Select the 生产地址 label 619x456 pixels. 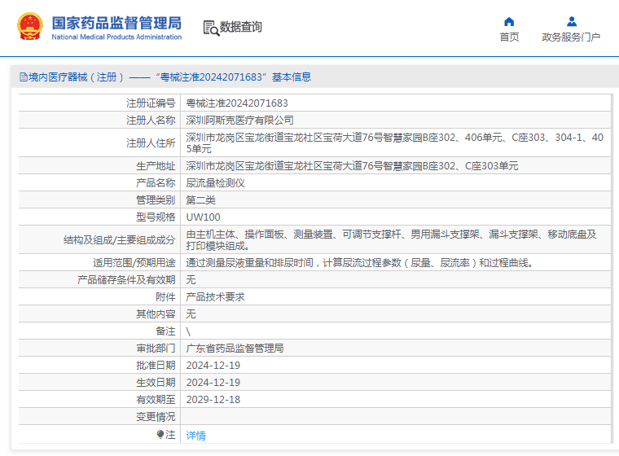click(x=156, y=166)
